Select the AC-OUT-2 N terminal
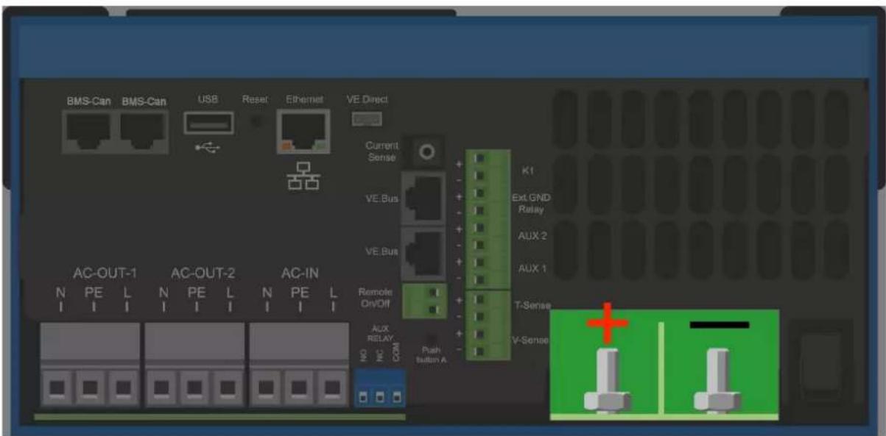The image size is (886, 436). (x=162, y=388)
